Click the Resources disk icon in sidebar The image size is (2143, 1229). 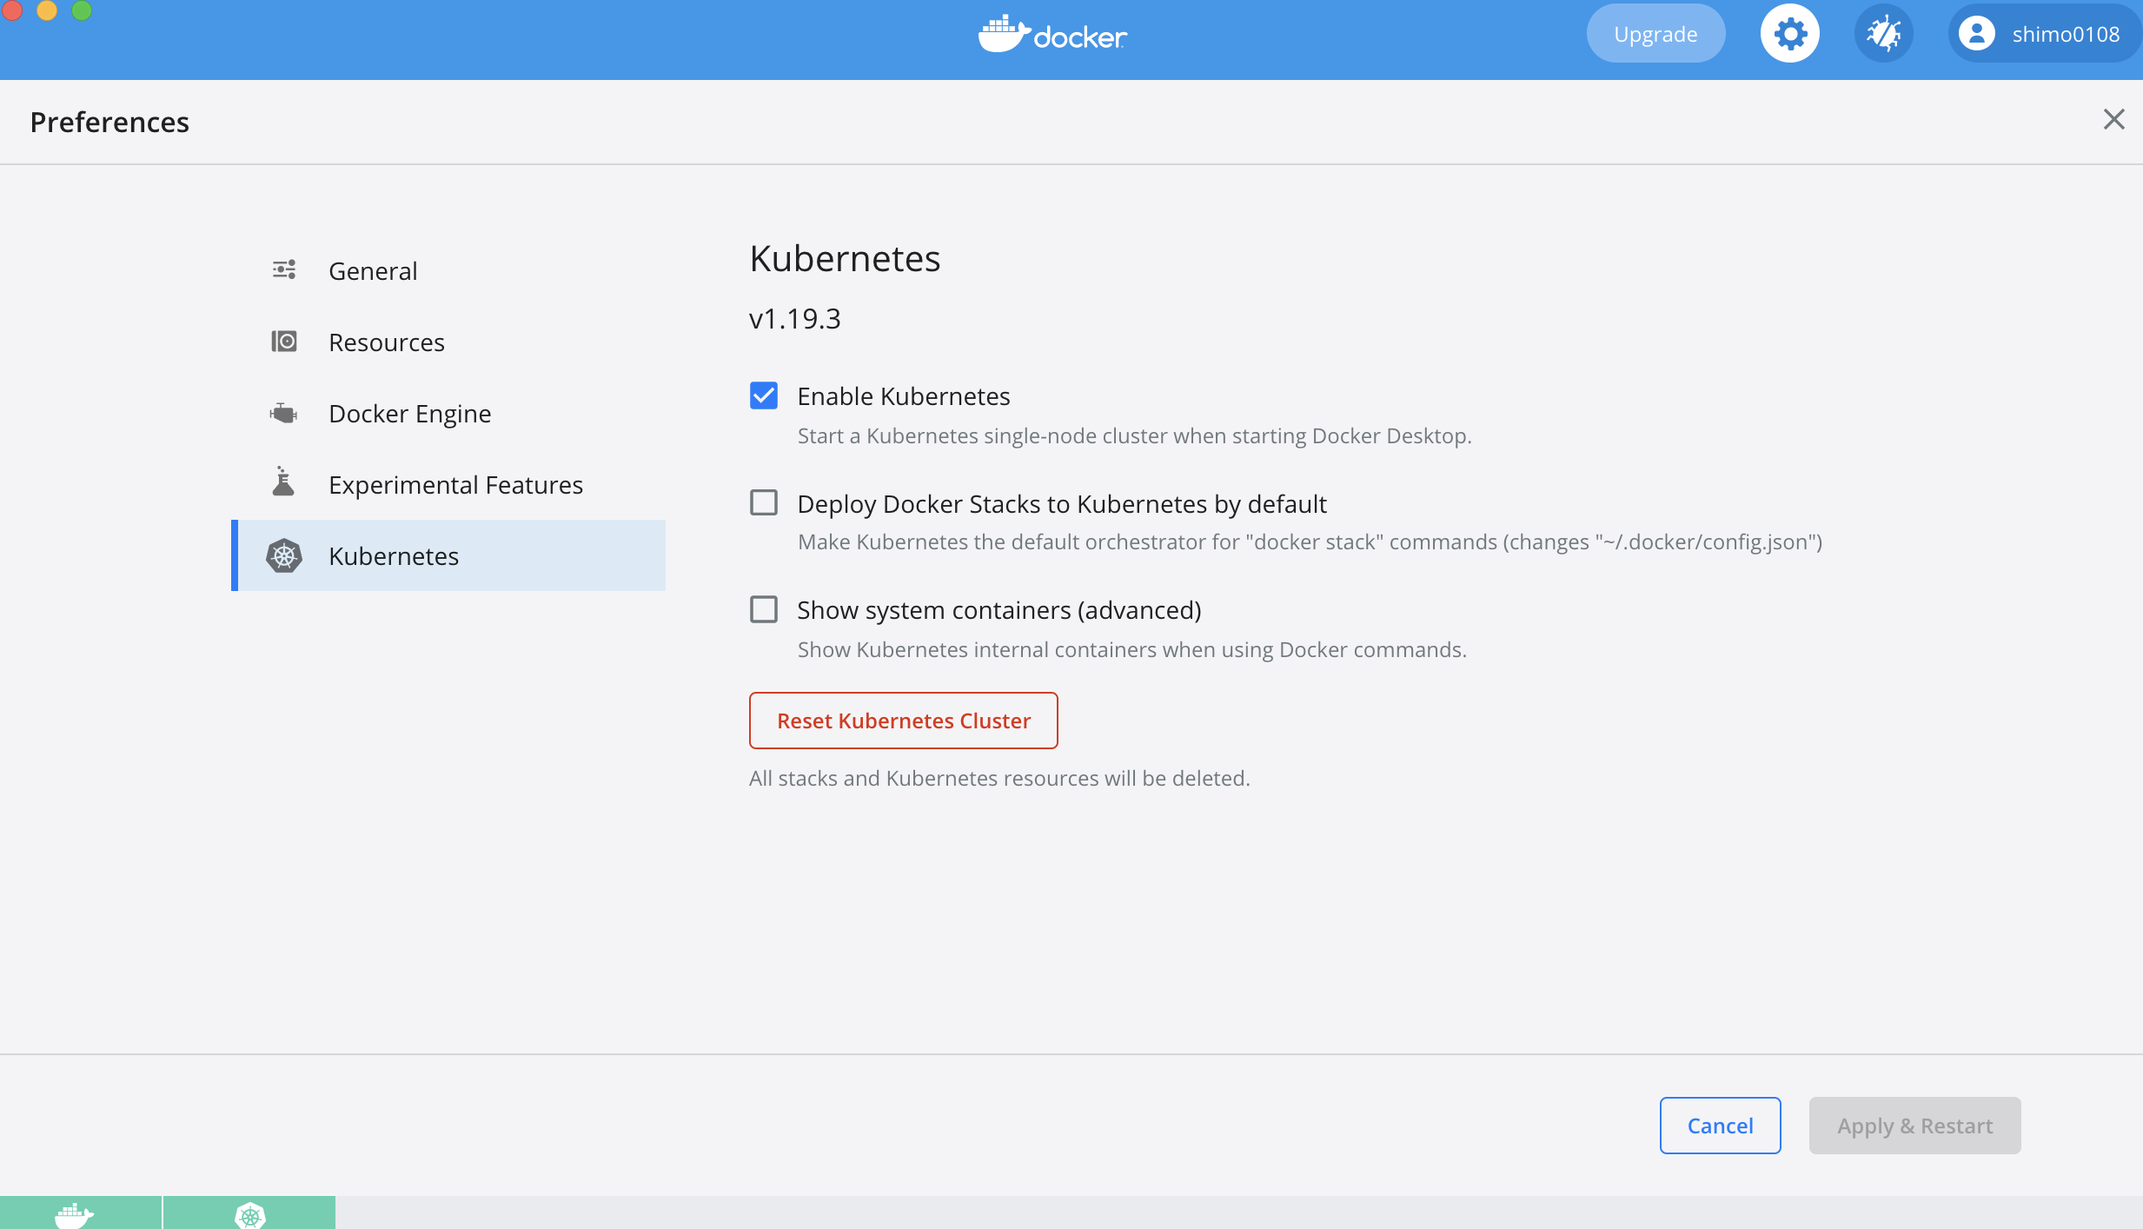click(x=284, y=341)
